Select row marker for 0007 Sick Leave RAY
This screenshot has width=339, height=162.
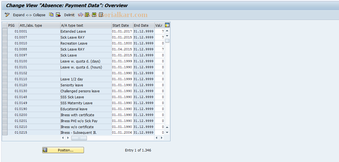(5, 37)
